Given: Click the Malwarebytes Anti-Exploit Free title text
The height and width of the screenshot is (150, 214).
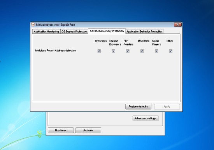Looking at the screenshot, I should [55, 25].
